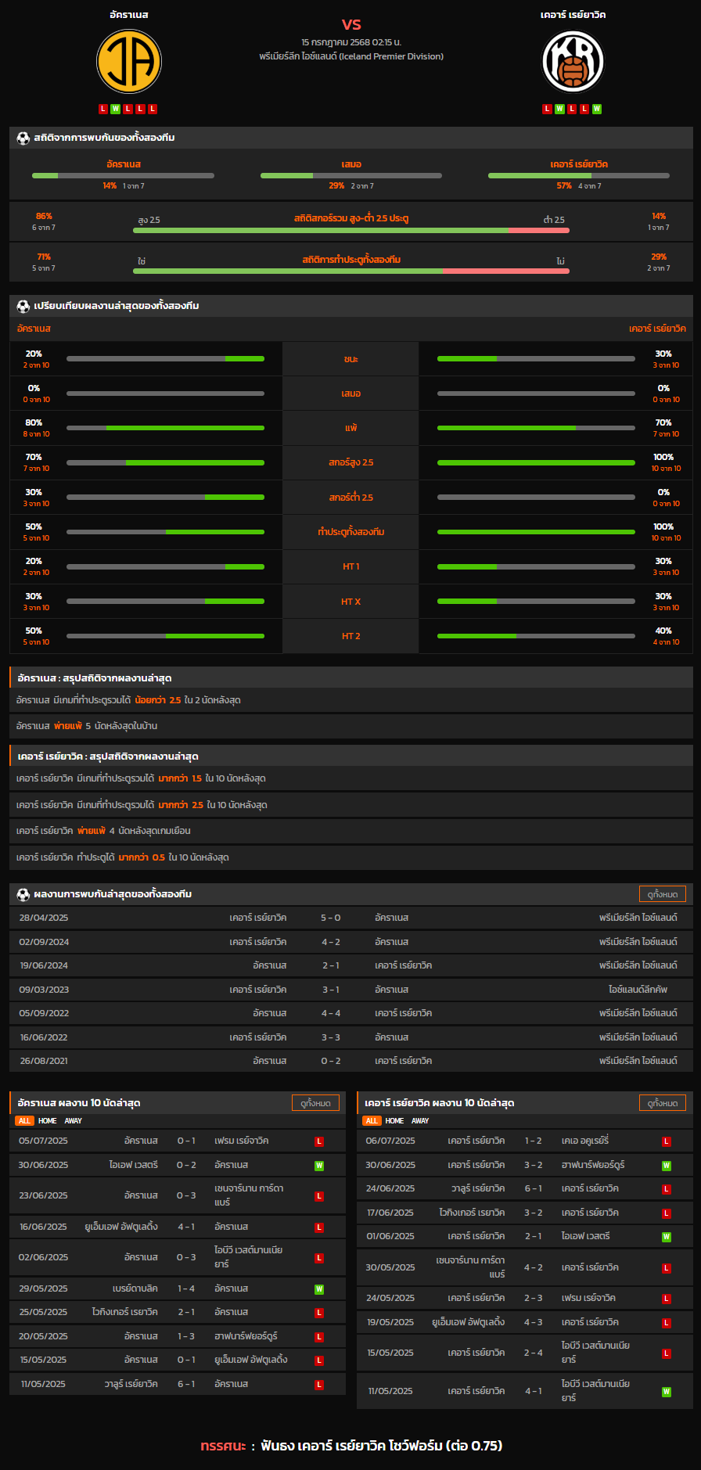Click soccer ball icon beside recent form comparison header
The height and width of the screenshot is (1470, 701).
(23, 306)
